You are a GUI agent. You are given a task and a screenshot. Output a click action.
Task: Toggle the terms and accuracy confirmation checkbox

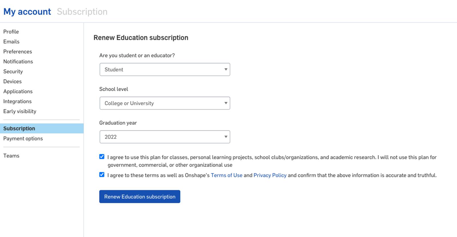click(x=102, y=175)
